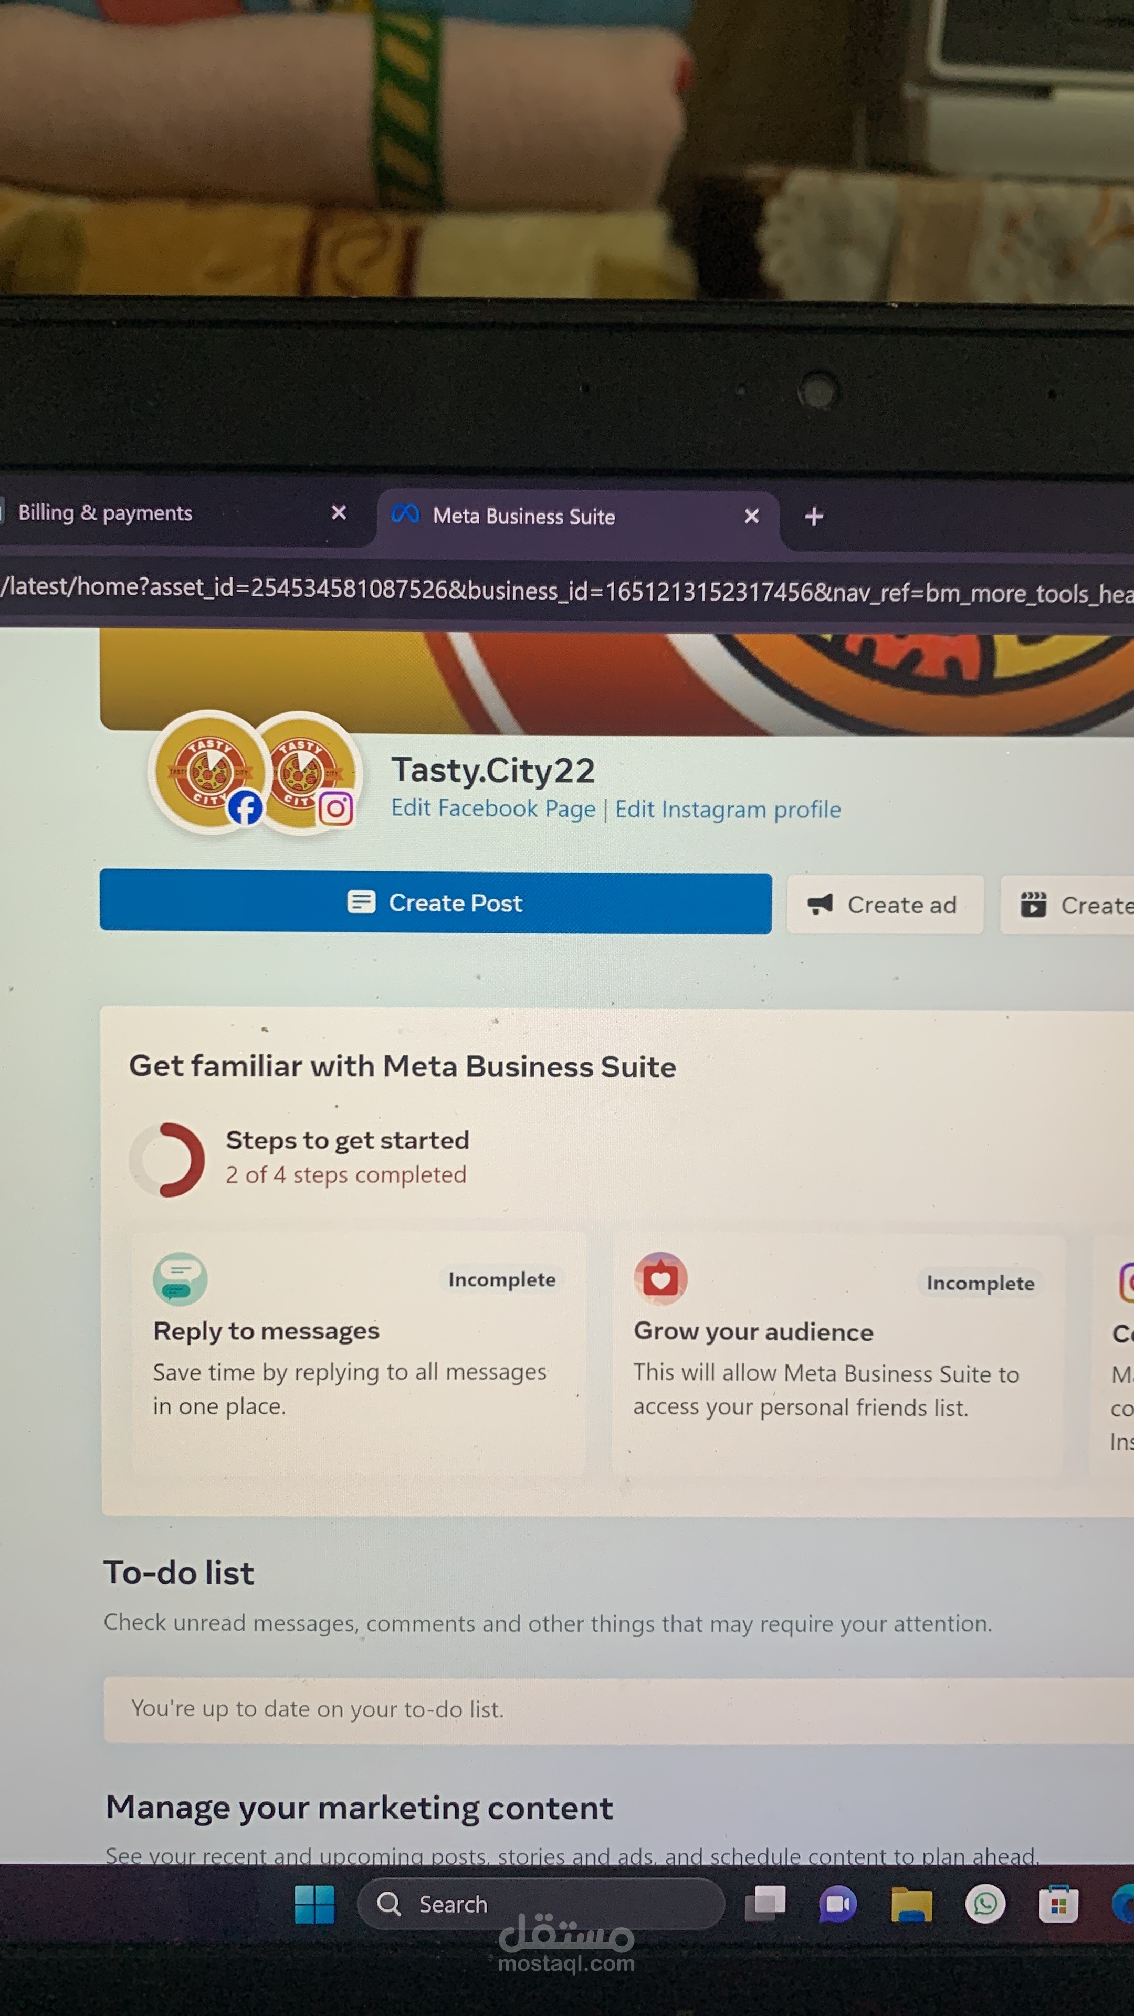Image resolution: width=1134 pixels, height=2016 pixels.
Task: Click Incomplete badge on Grow your audience card
Action: point(980,1284)
